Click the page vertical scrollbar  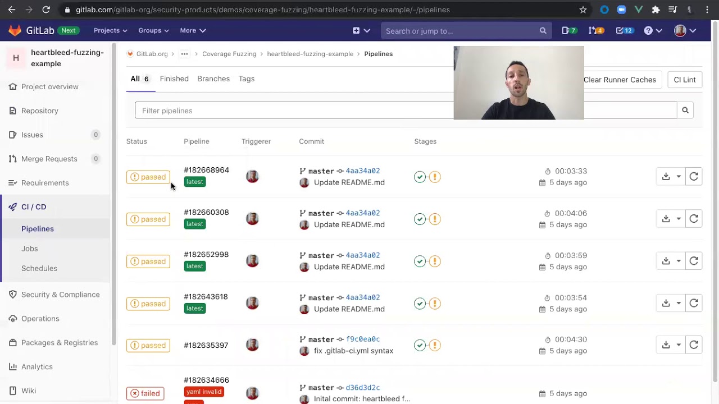pyautogui.click(x=715, y=202)
